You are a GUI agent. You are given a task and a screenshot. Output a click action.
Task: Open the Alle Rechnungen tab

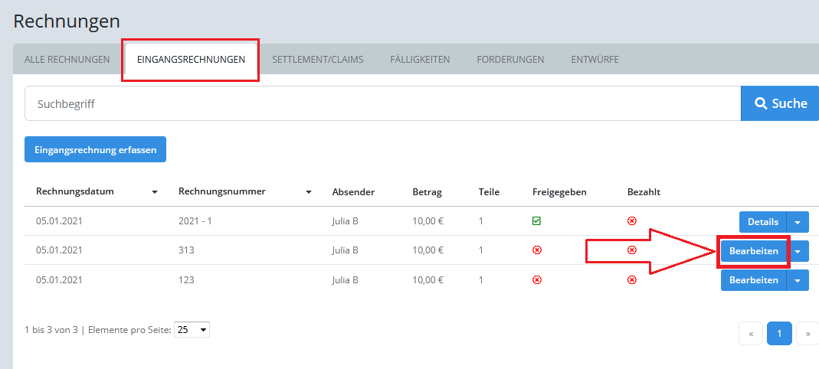[x=67, y=60]
